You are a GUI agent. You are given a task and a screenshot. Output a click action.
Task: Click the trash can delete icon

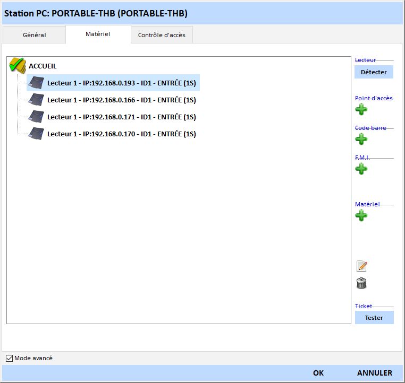tap(361, 283)
